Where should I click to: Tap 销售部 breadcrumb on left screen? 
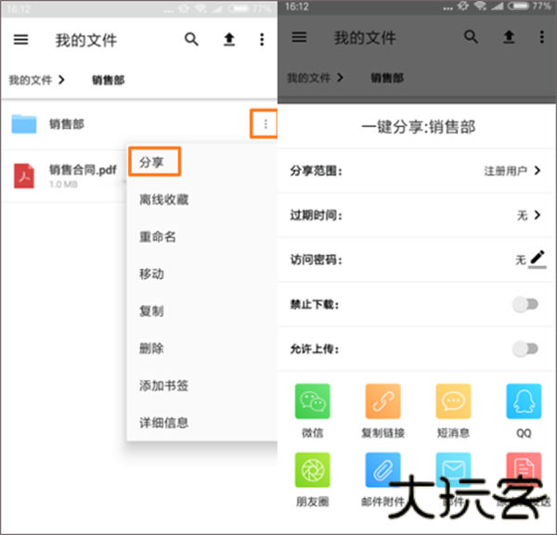tap(109, 80)
